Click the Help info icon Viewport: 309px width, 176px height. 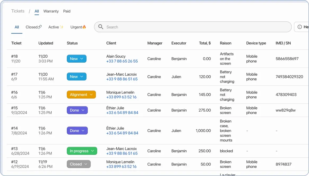coord(300,27)
